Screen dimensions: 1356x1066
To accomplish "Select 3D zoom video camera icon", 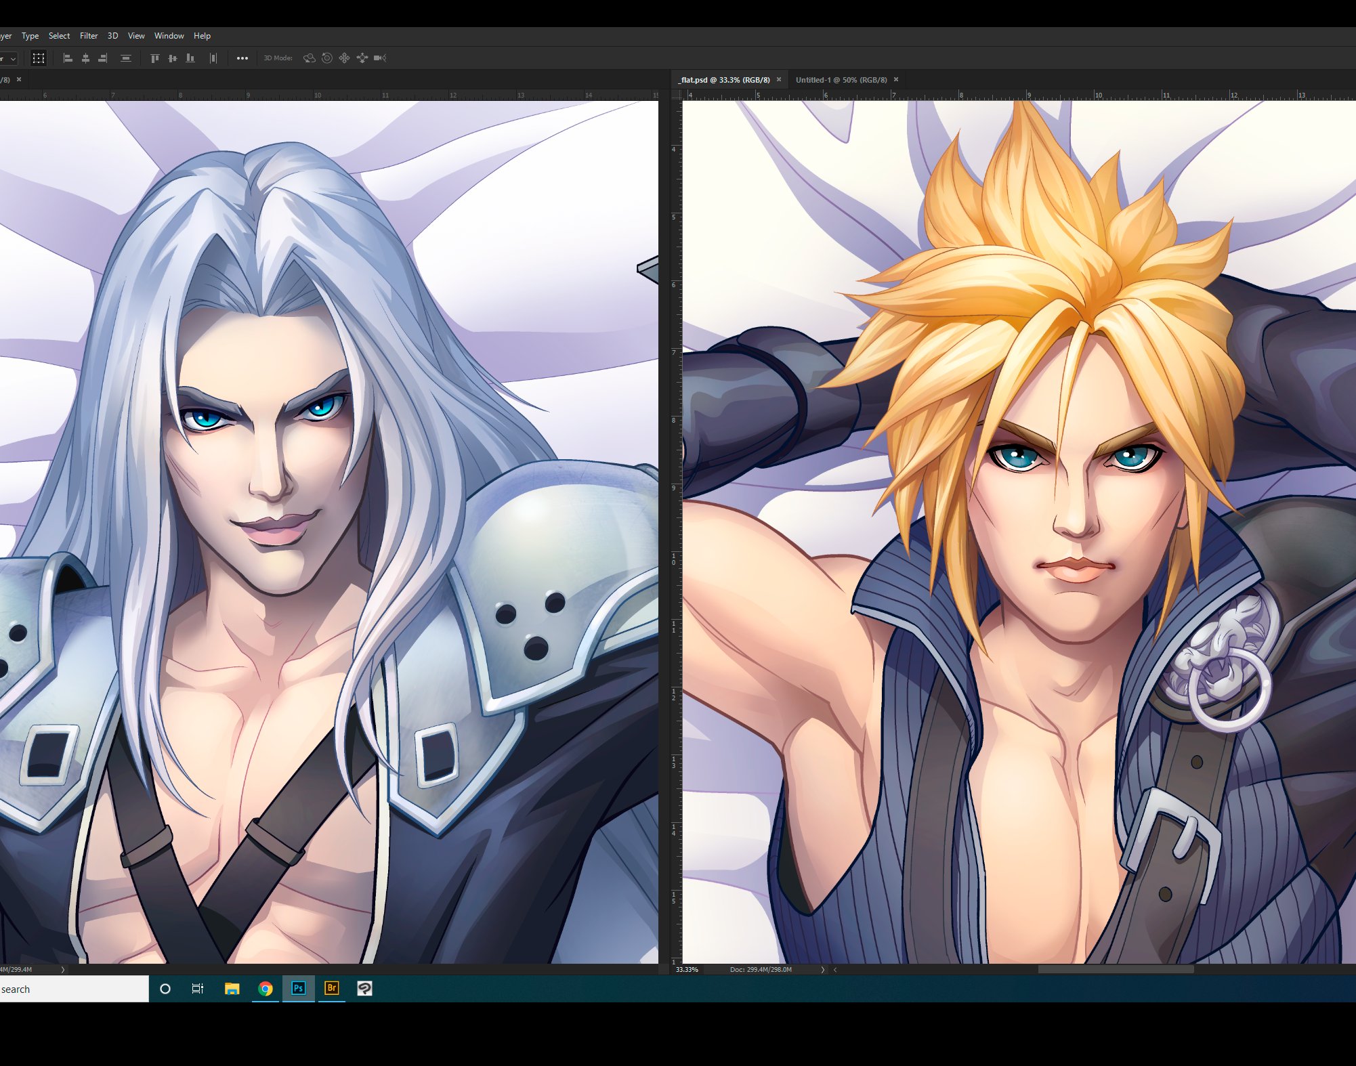I will point(380,58).
